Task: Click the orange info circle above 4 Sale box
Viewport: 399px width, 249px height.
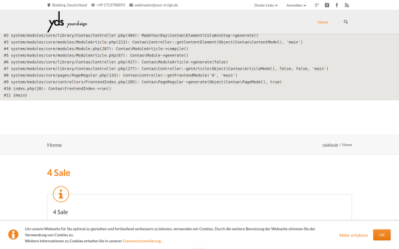Action: pos(61,195)
